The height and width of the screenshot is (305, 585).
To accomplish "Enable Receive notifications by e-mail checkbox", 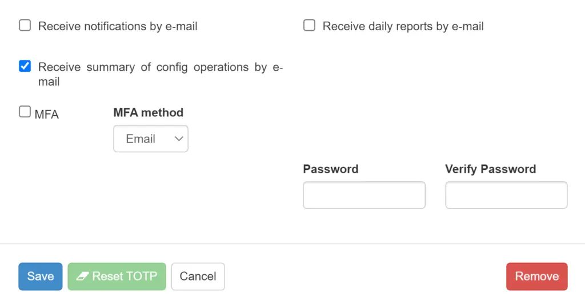I will 25,25.
